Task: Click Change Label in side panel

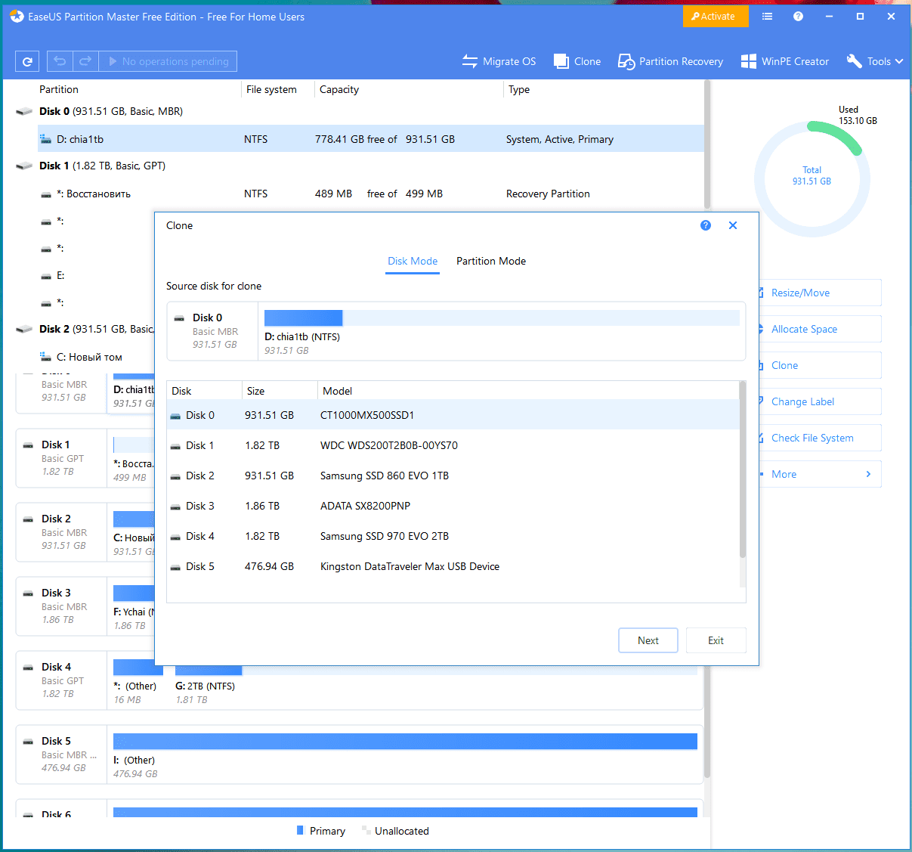Action: (820, 401)
